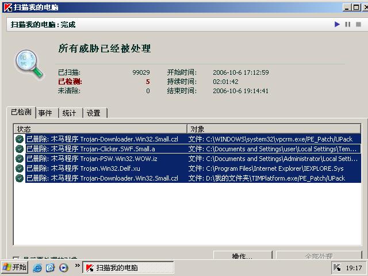Sort by the 状态 column header

click(x=100, y=129)
